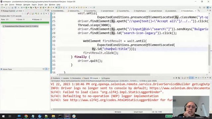Viewport: 212px width, 119px height.
Task: Switch to Package Explorer view tab
Action: click(8, 11)
